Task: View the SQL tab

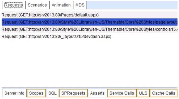Action: [53, 93]
